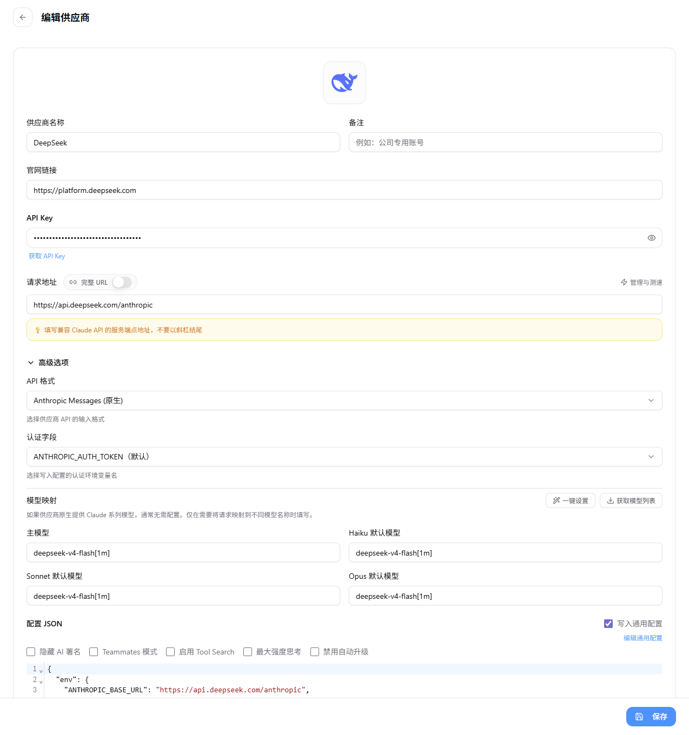
Task: Click the 获取模型列表 button
Action: pos(631,500)
